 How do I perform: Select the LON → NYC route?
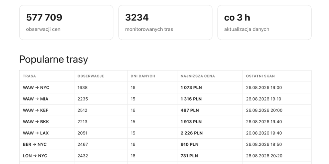click(35, 156)
